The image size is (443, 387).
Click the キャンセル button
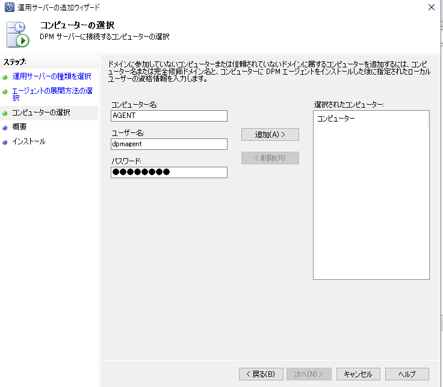point(358,374)
